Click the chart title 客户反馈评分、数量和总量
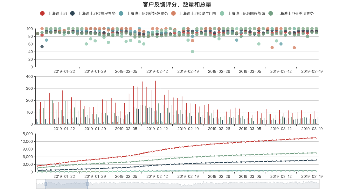The height and width of the screenshot is (191, 354). click(177, 4)
